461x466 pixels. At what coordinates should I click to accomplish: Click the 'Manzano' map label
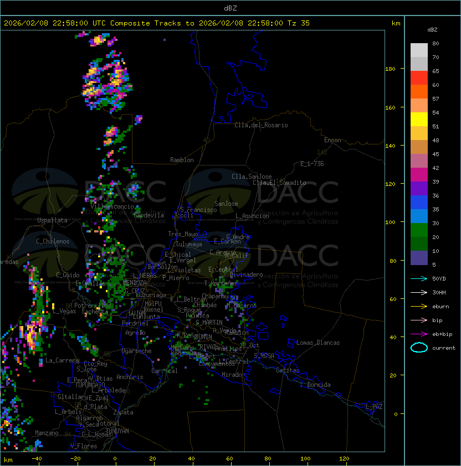pos(47,433)
